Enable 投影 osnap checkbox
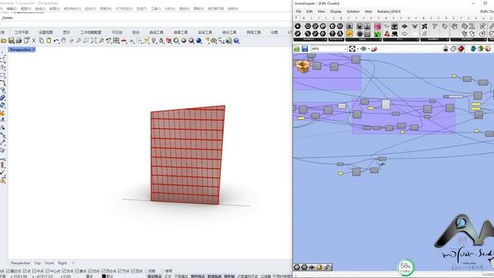This screenshot has width=494, height=278. 146,271
